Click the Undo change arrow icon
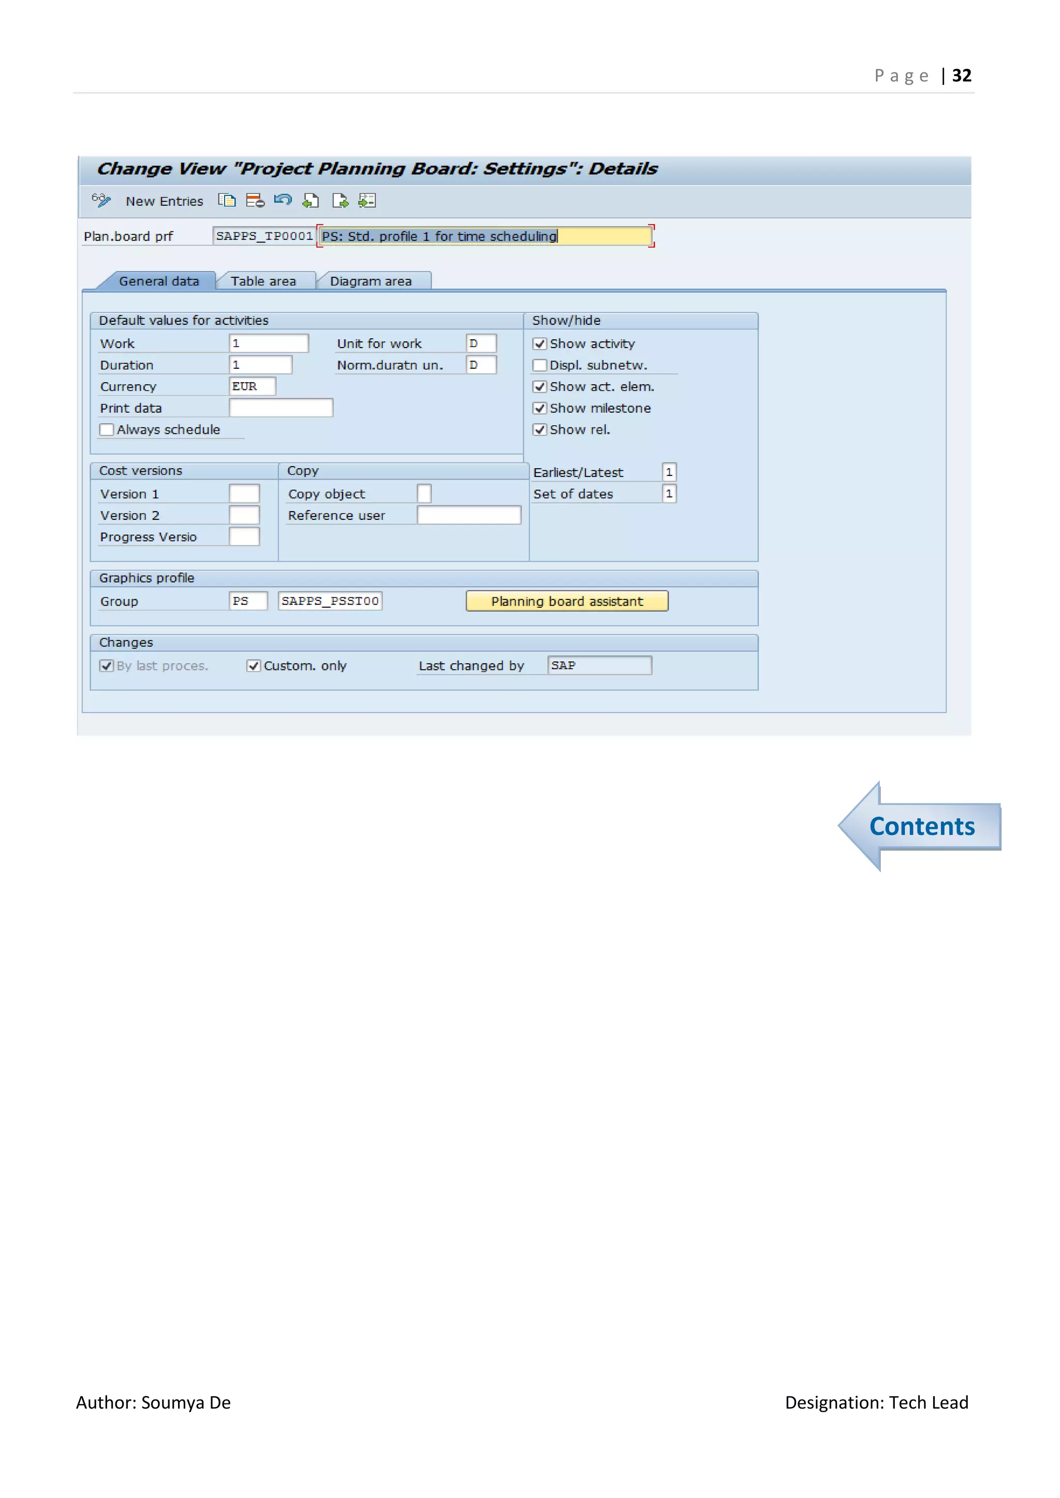1060x1498 pixels. pos(283,200)
